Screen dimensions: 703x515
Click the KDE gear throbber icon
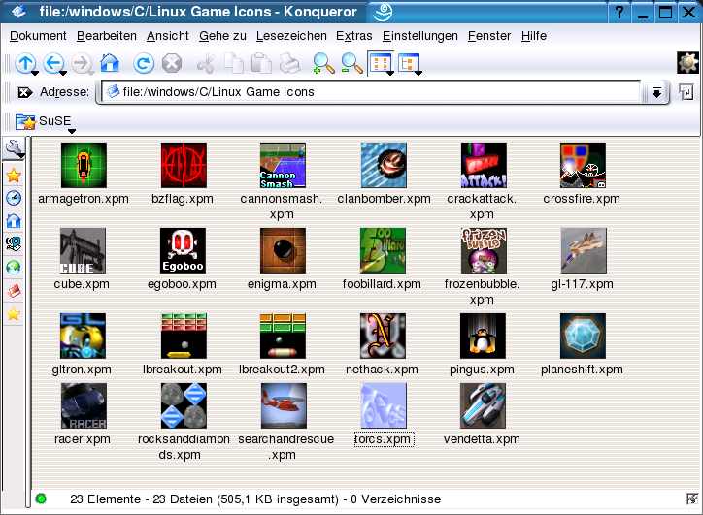[687, 63]
